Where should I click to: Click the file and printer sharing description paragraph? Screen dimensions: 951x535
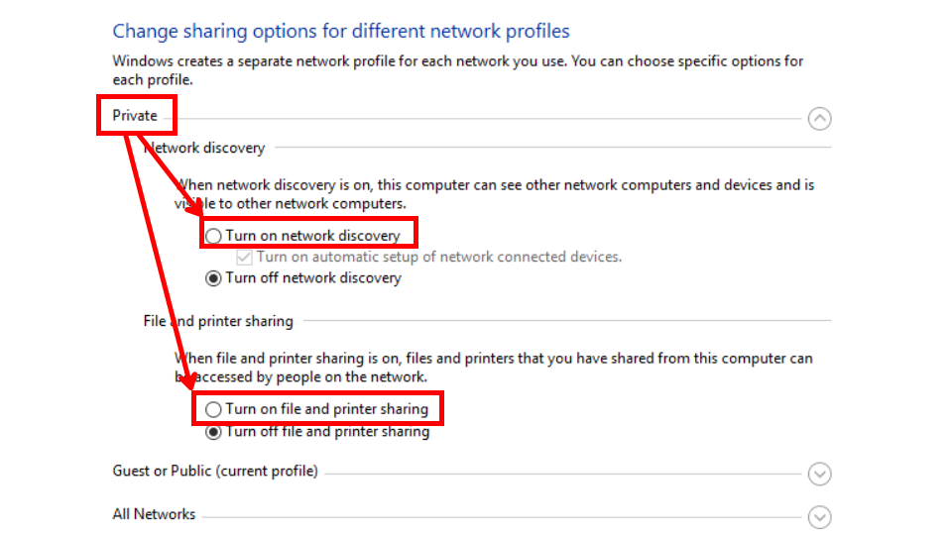pos(494,368)
